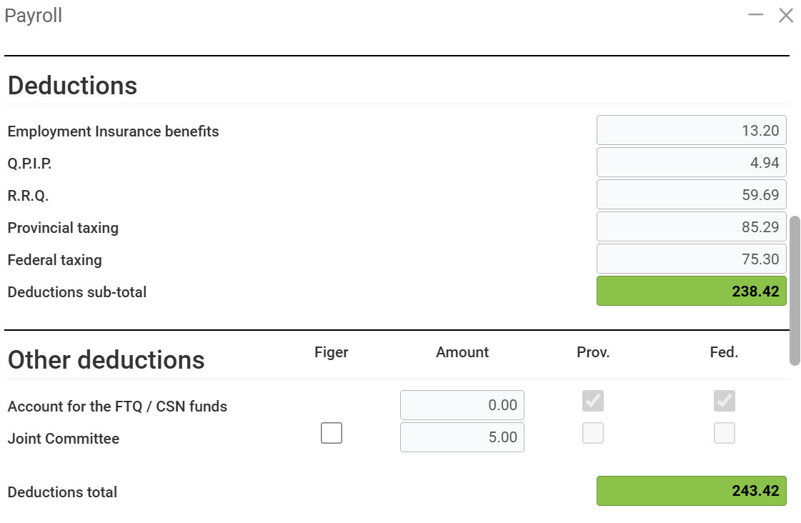Screen dimensions: 801x523
Task: Select the Deductions sub-total green field
Action: click(691, 292)
